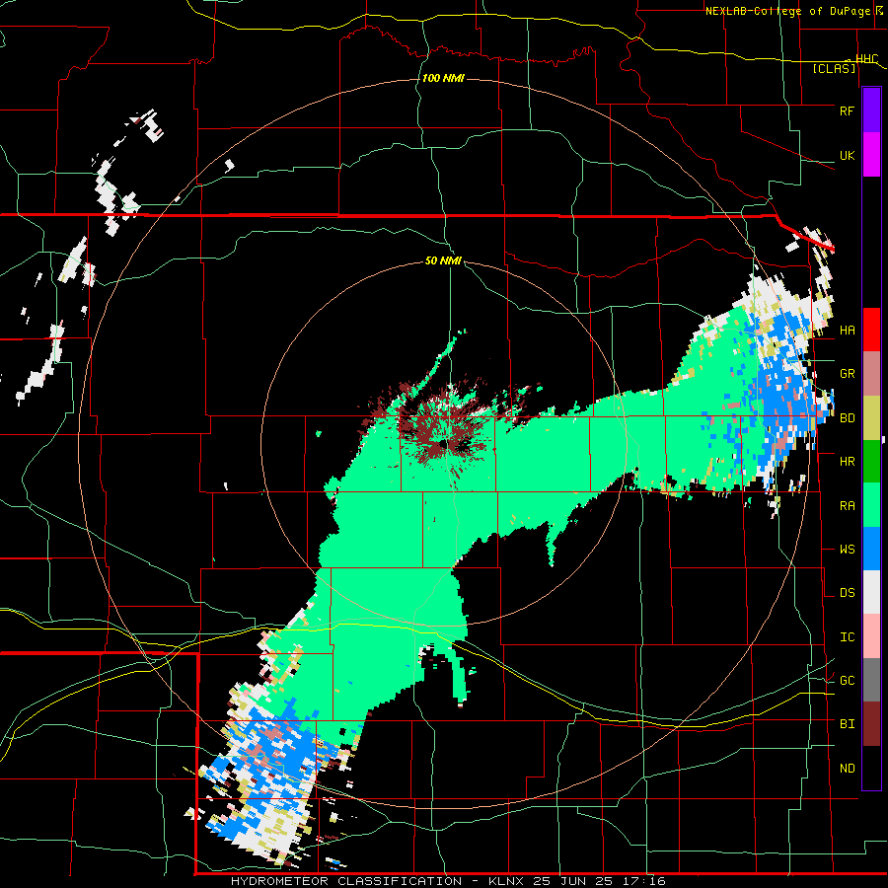This screenshot has width=888, height=888.
Task: Click the KLNX radar site identifier
Action: pos(506,881)
